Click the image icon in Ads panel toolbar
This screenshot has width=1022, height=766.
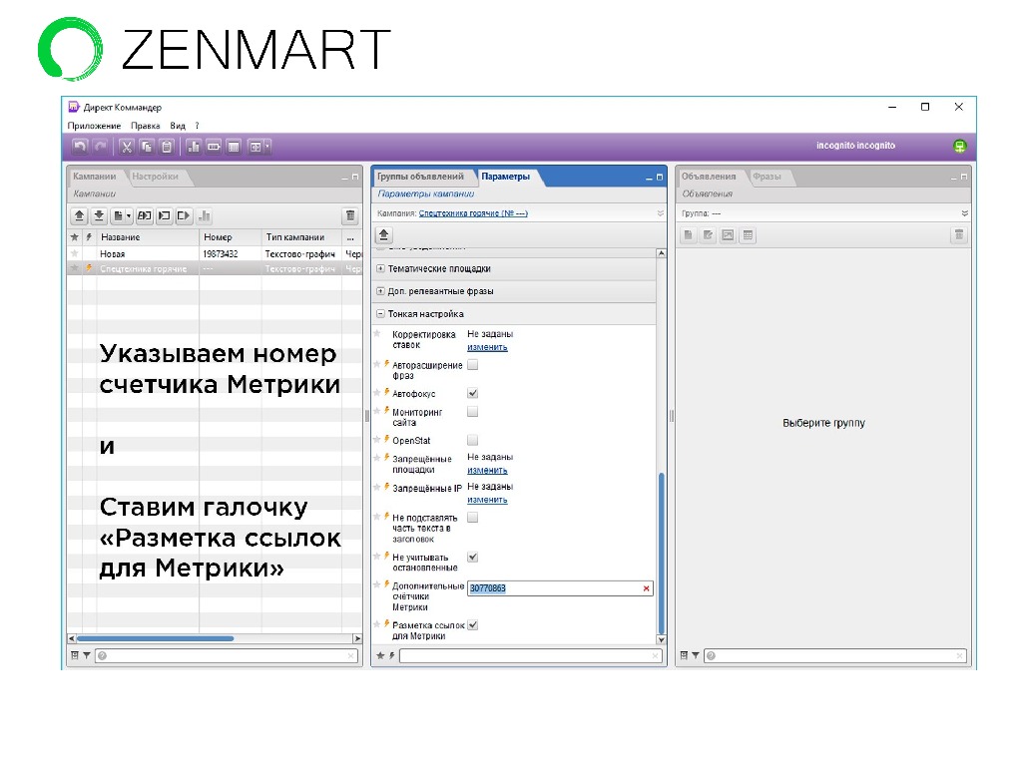(728, 235)
